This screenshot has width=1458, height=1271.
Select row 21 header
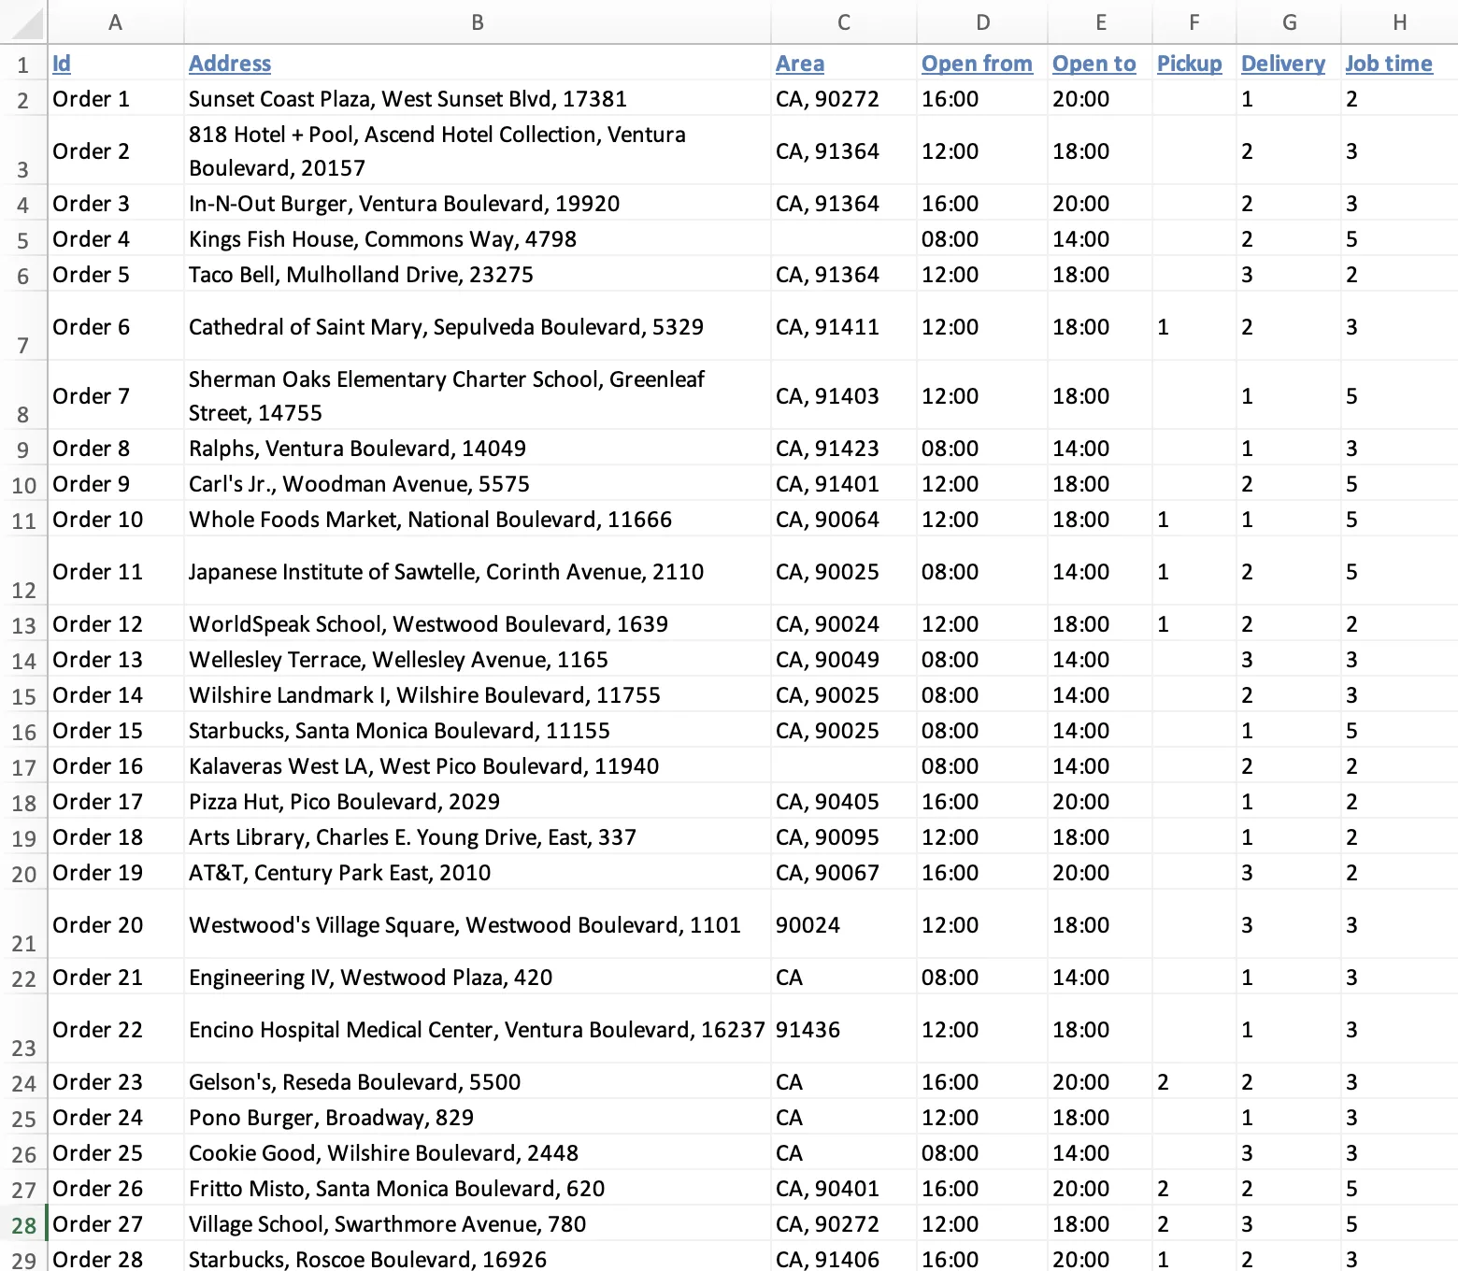click(x=23, y=924)
